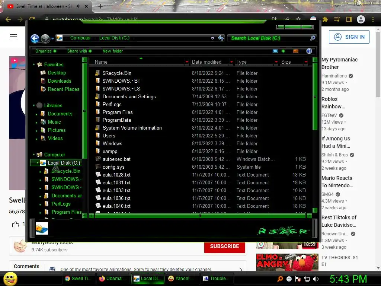Select the System Volume Information folder icon

(x=98, y=128)
